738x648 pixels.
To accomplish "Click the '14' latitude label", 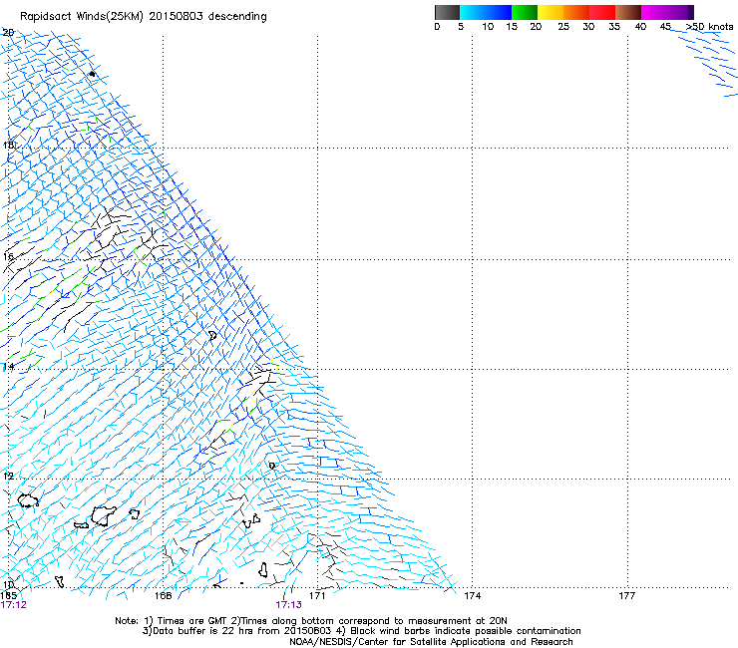I will coord(8,366).
